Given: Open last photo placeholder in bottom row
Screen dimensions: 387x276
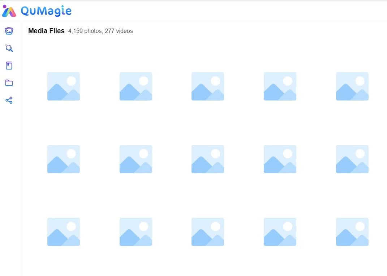Looking at the screenshot, I should coord(352,232).
